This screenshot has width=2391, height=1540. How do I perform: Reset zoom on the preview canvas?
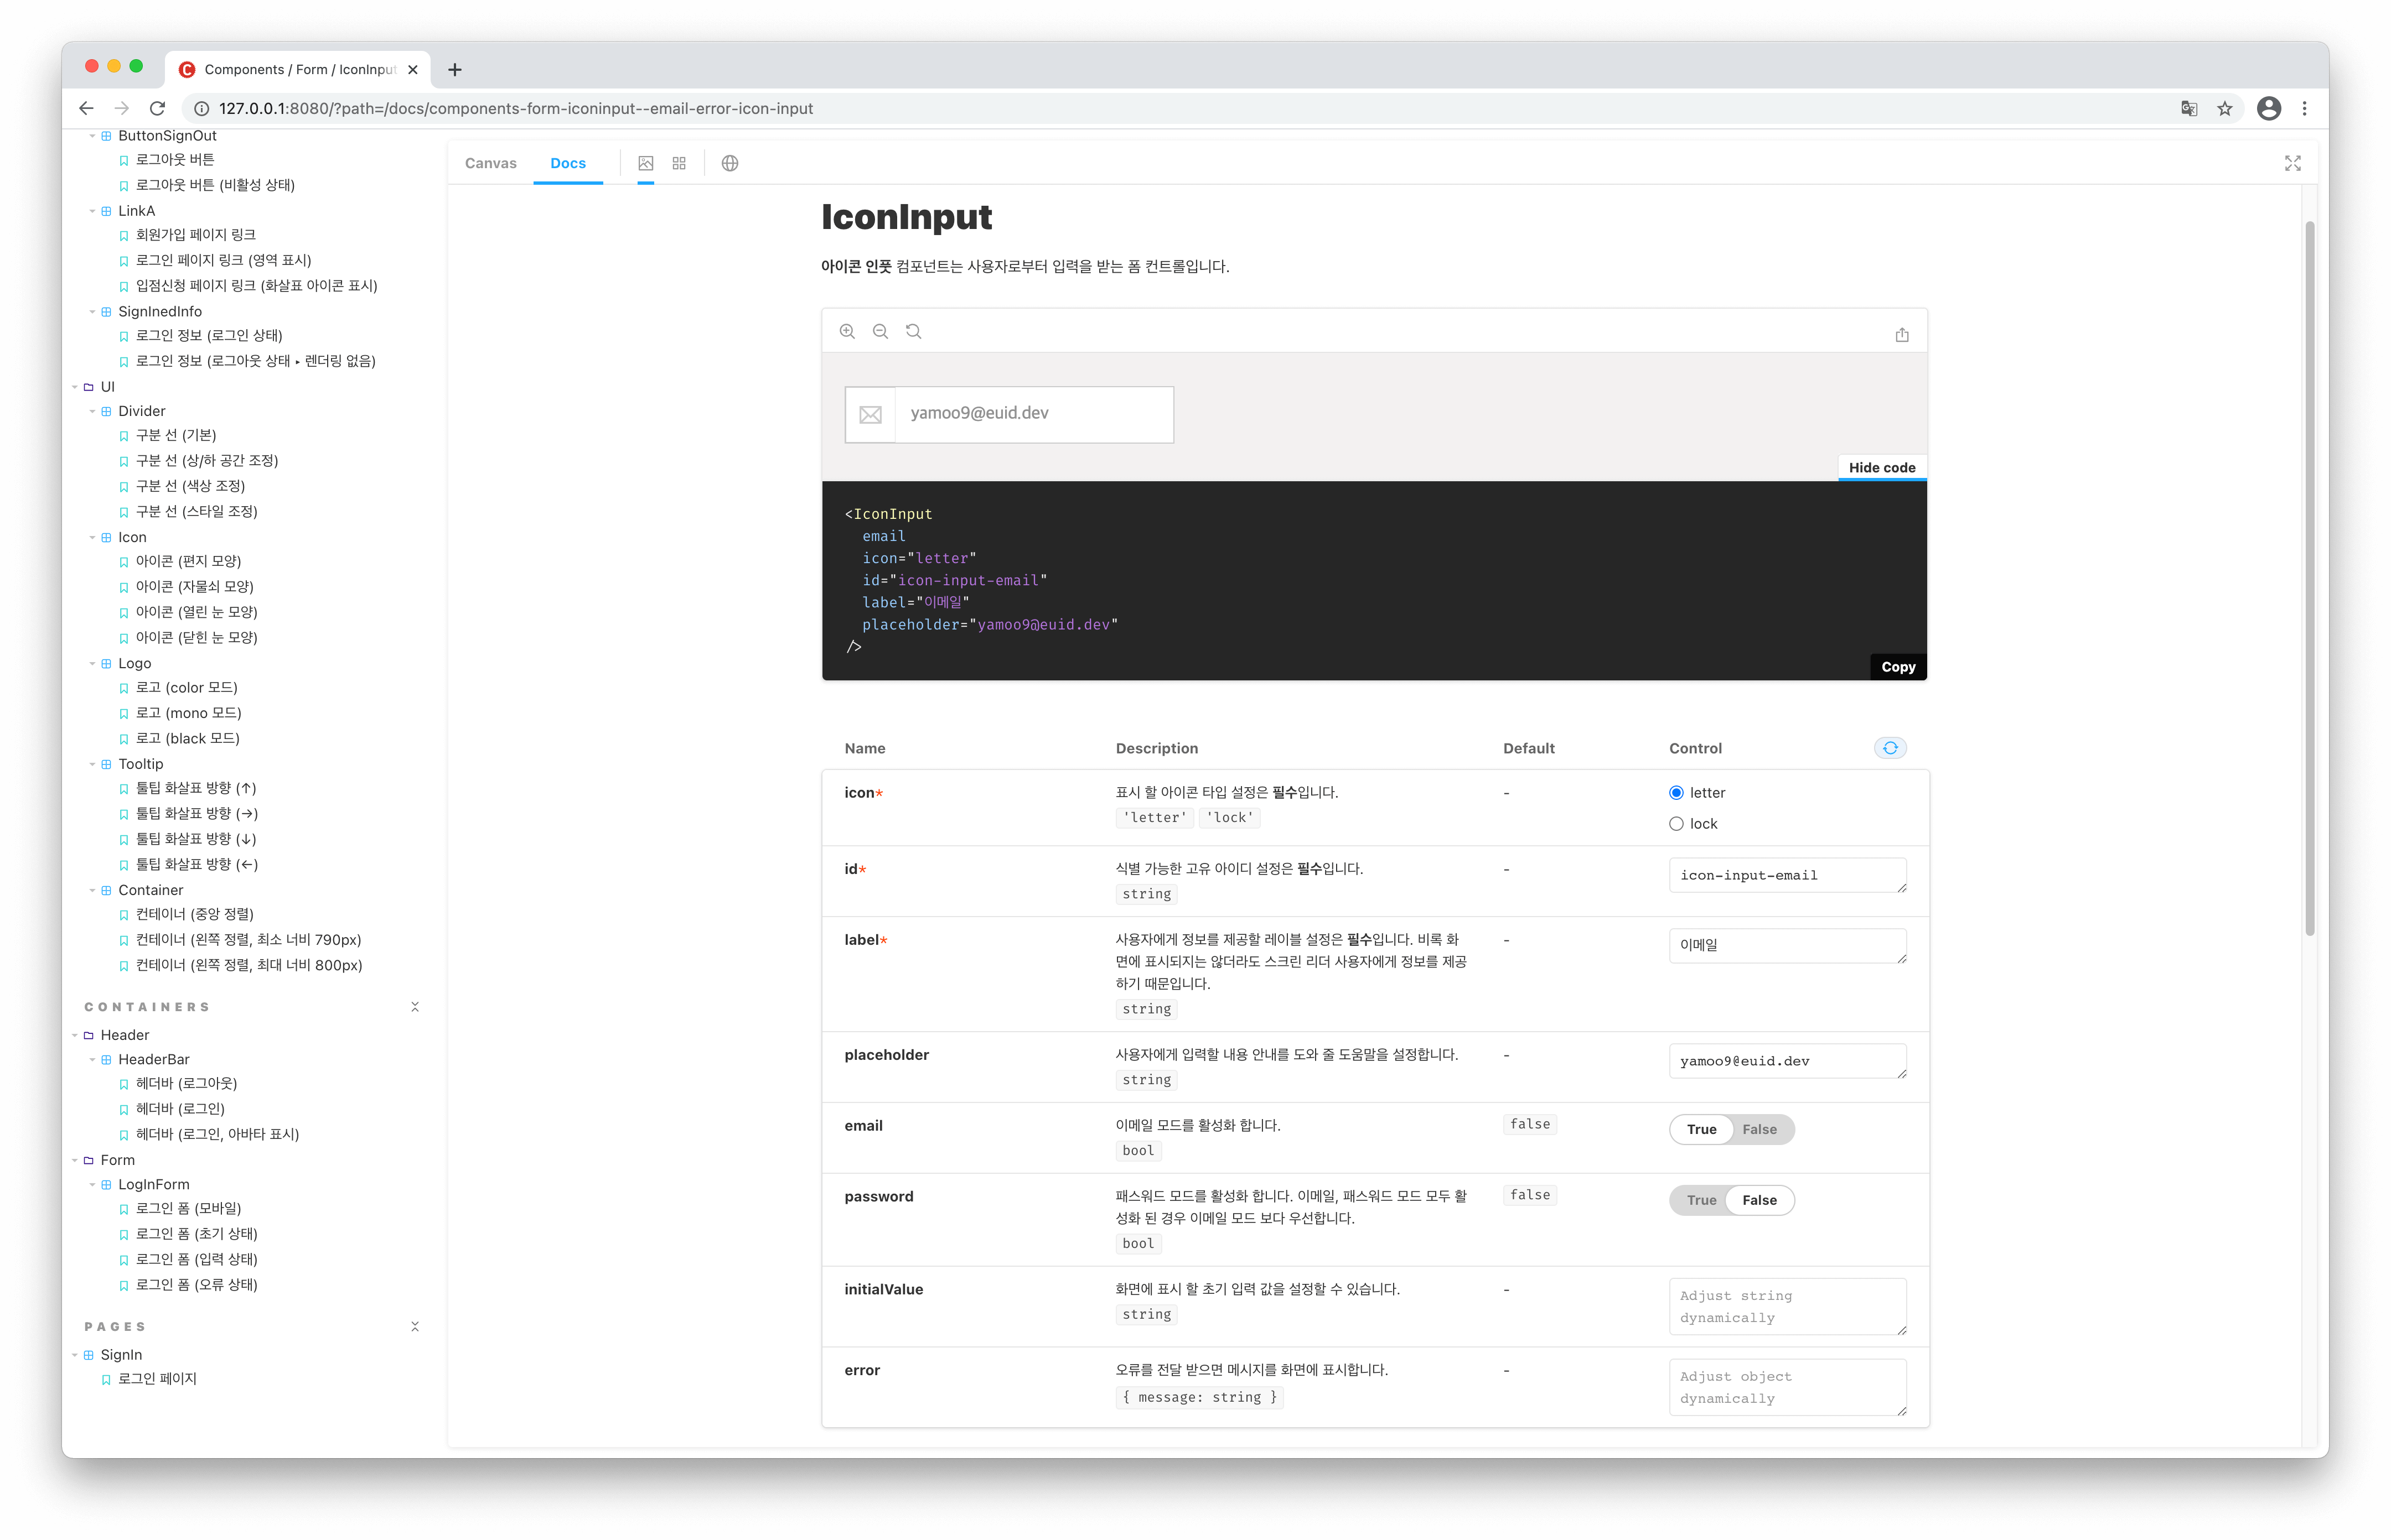(913, 331)
